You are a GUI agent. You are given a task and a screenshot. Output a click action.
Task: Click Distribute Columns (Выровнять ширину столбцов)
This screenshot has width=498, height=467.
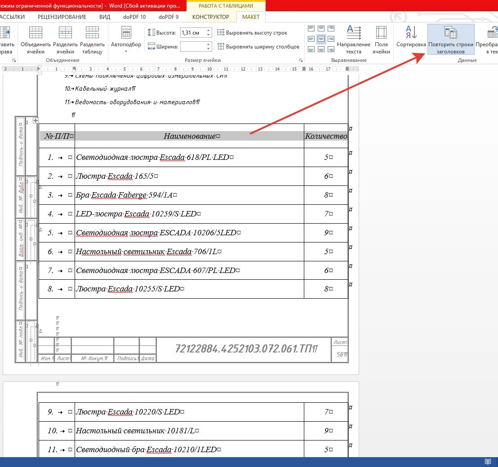[x=258, y=47]
